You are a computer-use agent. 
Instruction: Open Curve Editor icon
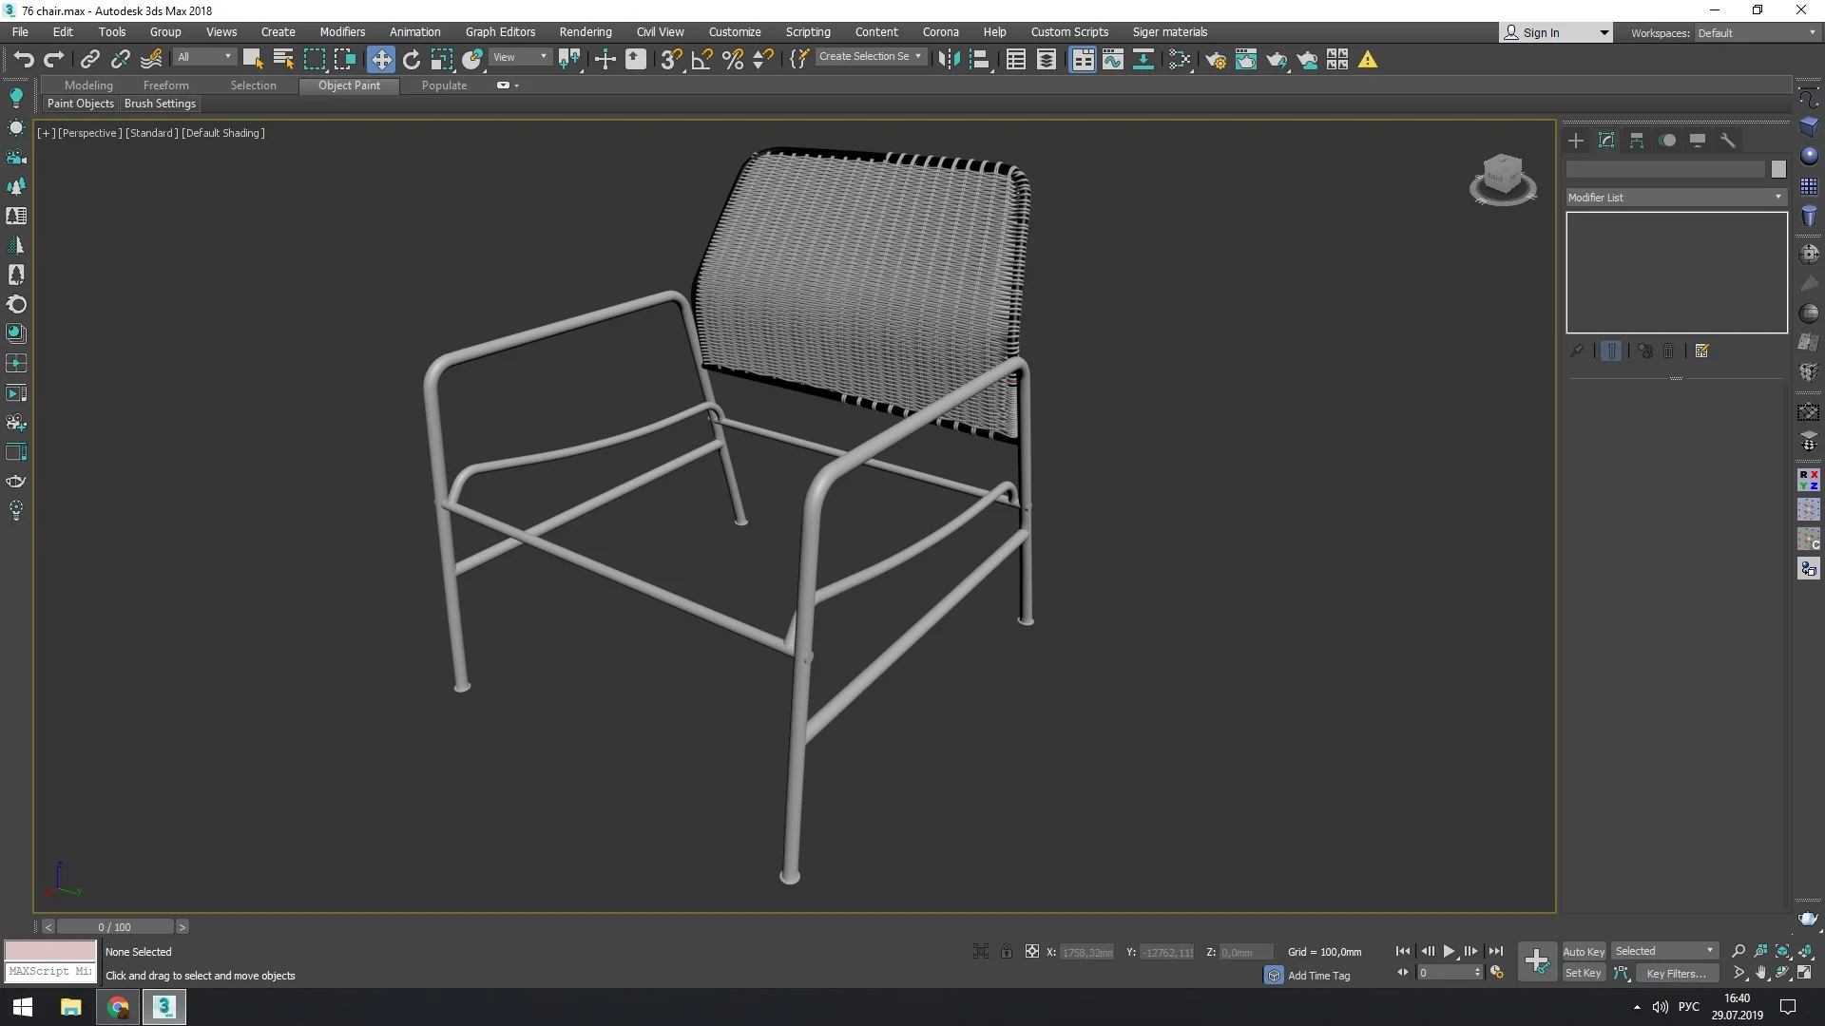click(1113, 60)
